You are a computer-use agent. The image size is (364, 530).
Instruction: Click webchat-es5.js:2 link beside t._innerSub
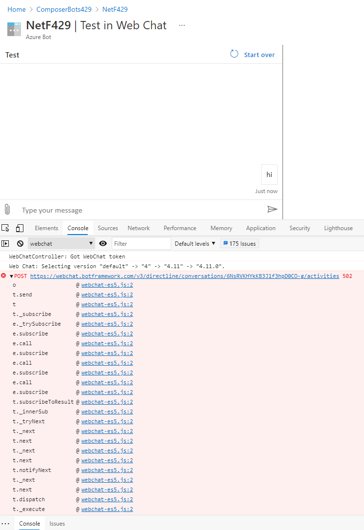pyautogui.click(x=107, y=412)
